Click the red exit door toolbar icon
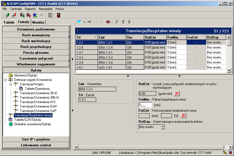 (x=59, y=15)
